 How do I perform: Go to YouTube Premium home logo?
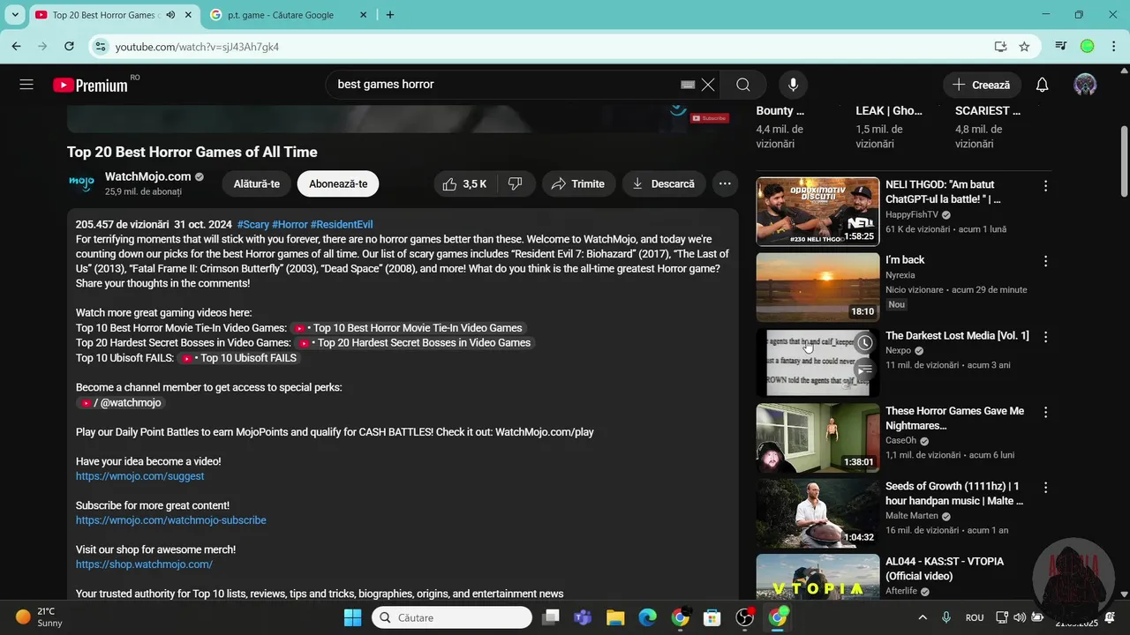(x=91, y=86)
